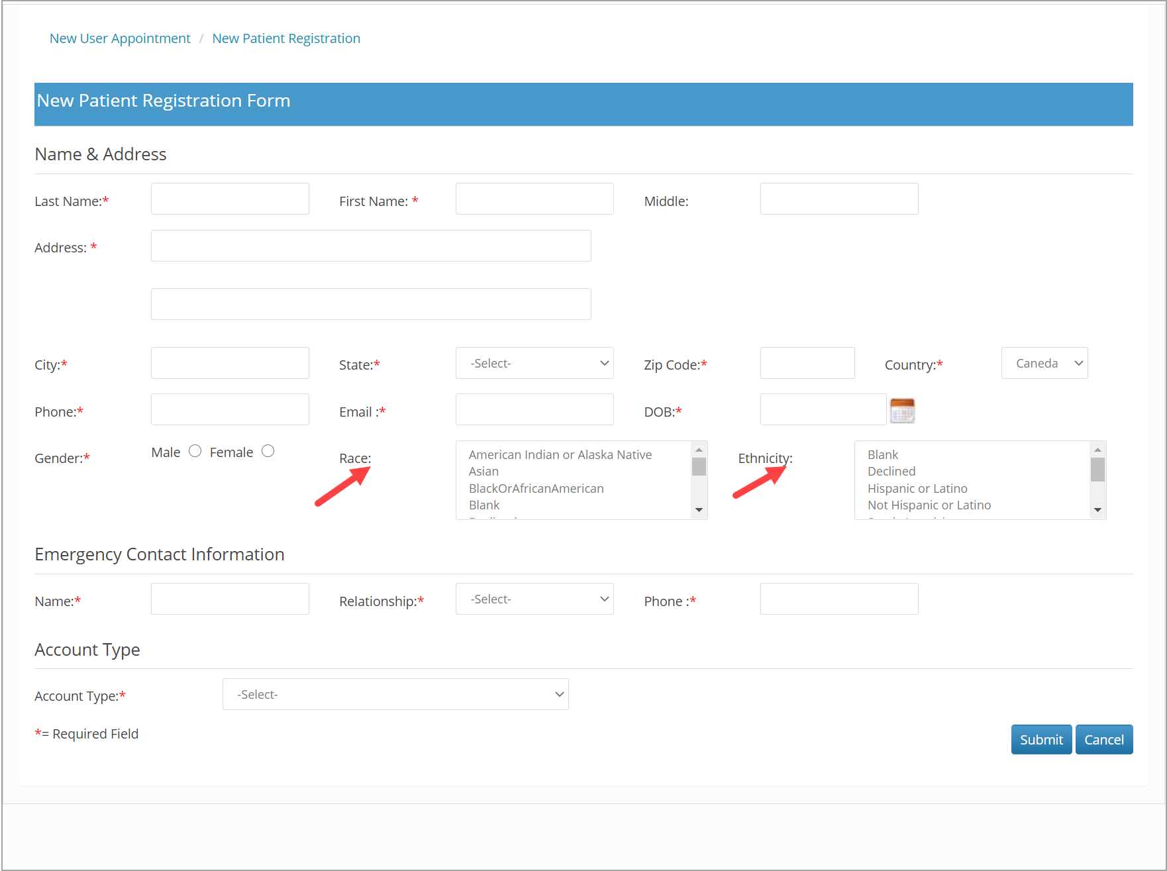Click the Email input field
The height and width of the screenshot is (871, 1167).
coord(534,409)
